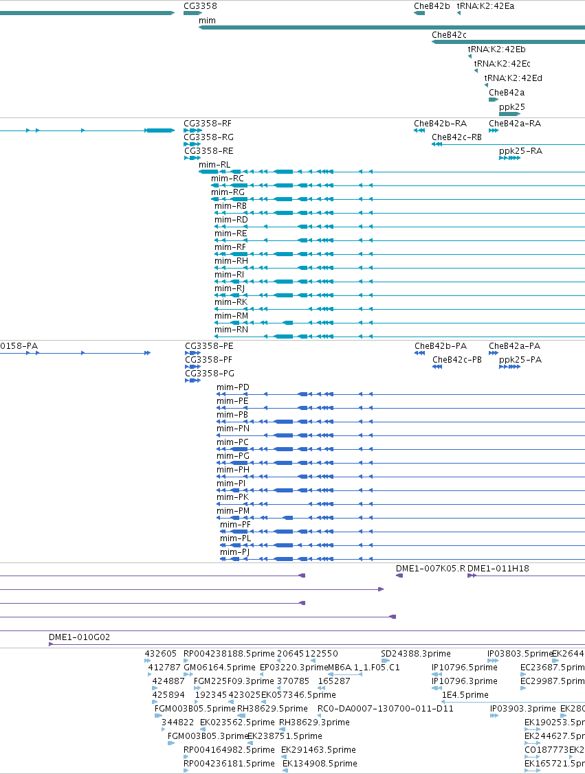Select the DME1-010G02 clone label
585x774 pixels.
tap(79, 637)
